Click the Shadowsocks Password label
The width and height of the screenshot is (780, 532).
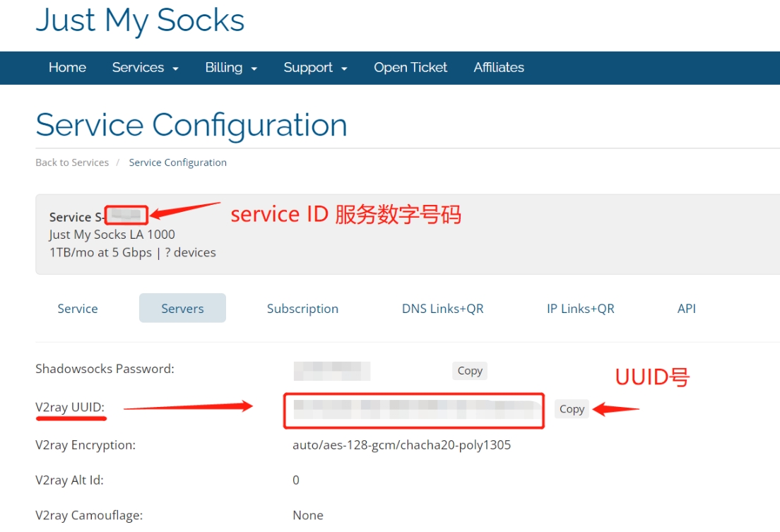[105, 369]
